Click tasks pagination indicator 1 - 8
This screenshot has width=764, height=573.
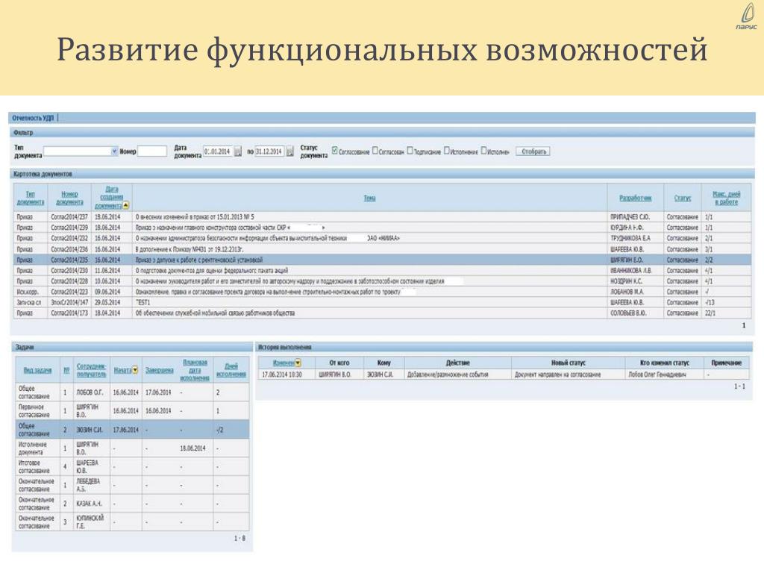tap(239, 539)
